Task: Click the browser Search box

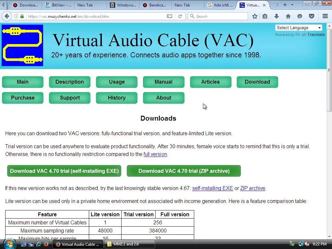Action: pyautogui.click(x=218, y=16)
